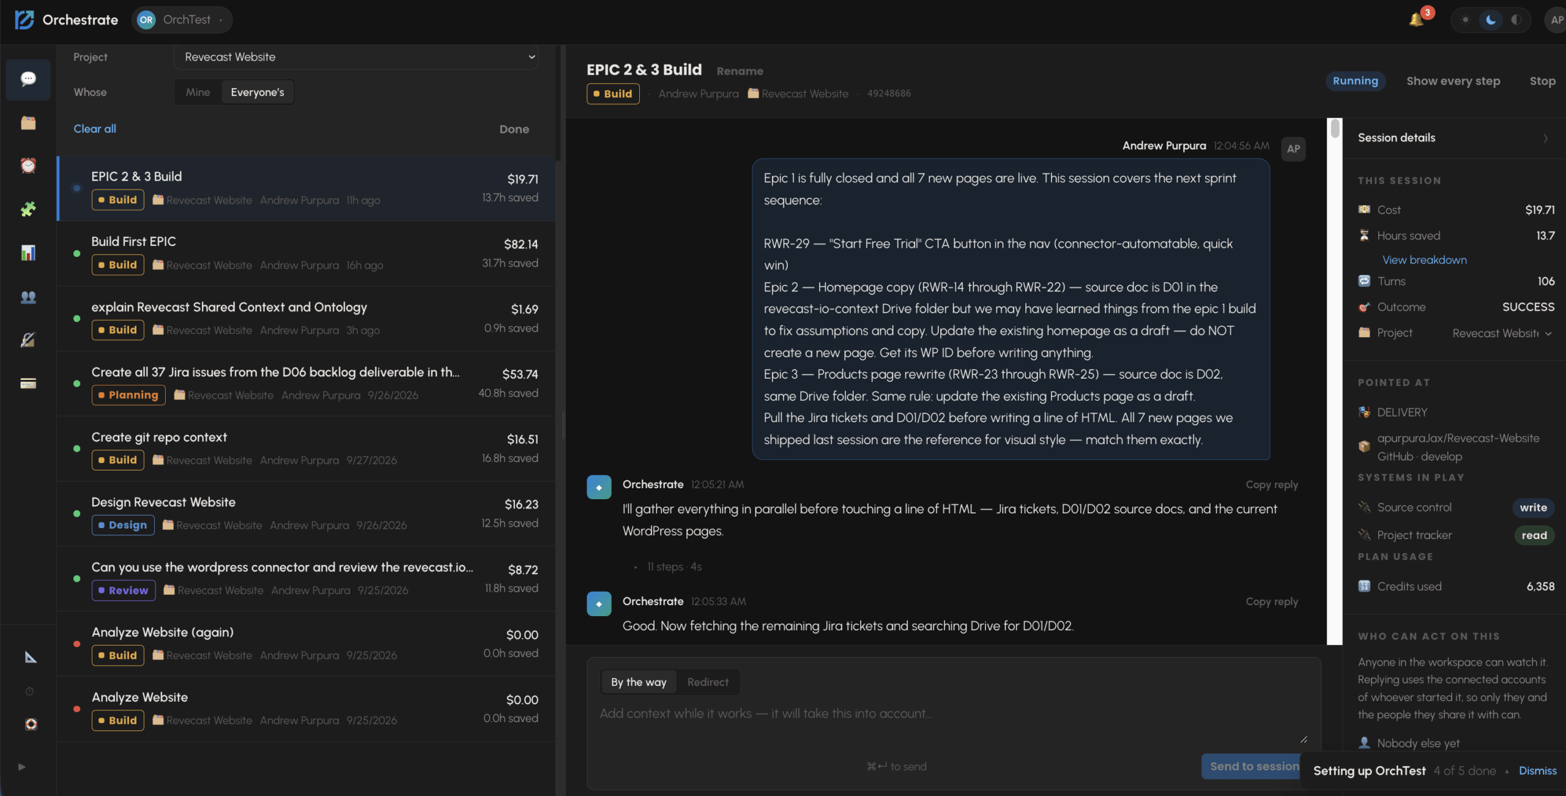Open the Project filter dropdown Revecast Website
1566x796 pixels.
[x=356, y=57]
